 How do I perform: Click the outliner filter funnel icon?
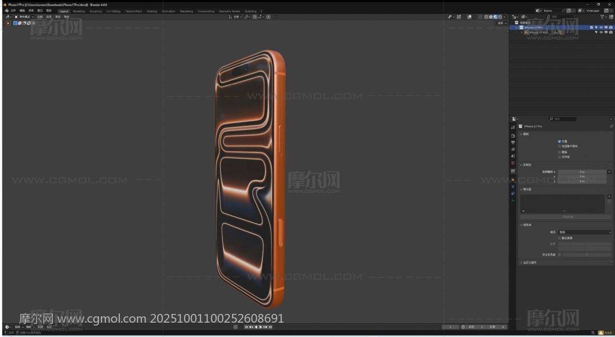click(x=603, y=17)
